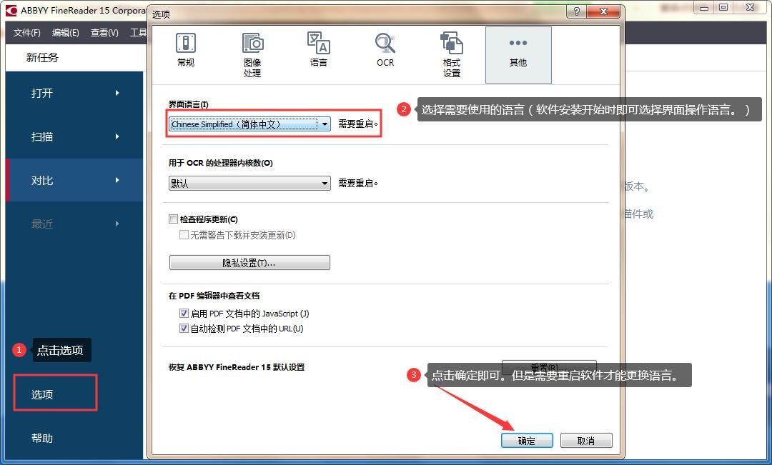Expand the 对比 submenu arrow
This screenshot has height=465, width=772.
(x=117, y=180)
